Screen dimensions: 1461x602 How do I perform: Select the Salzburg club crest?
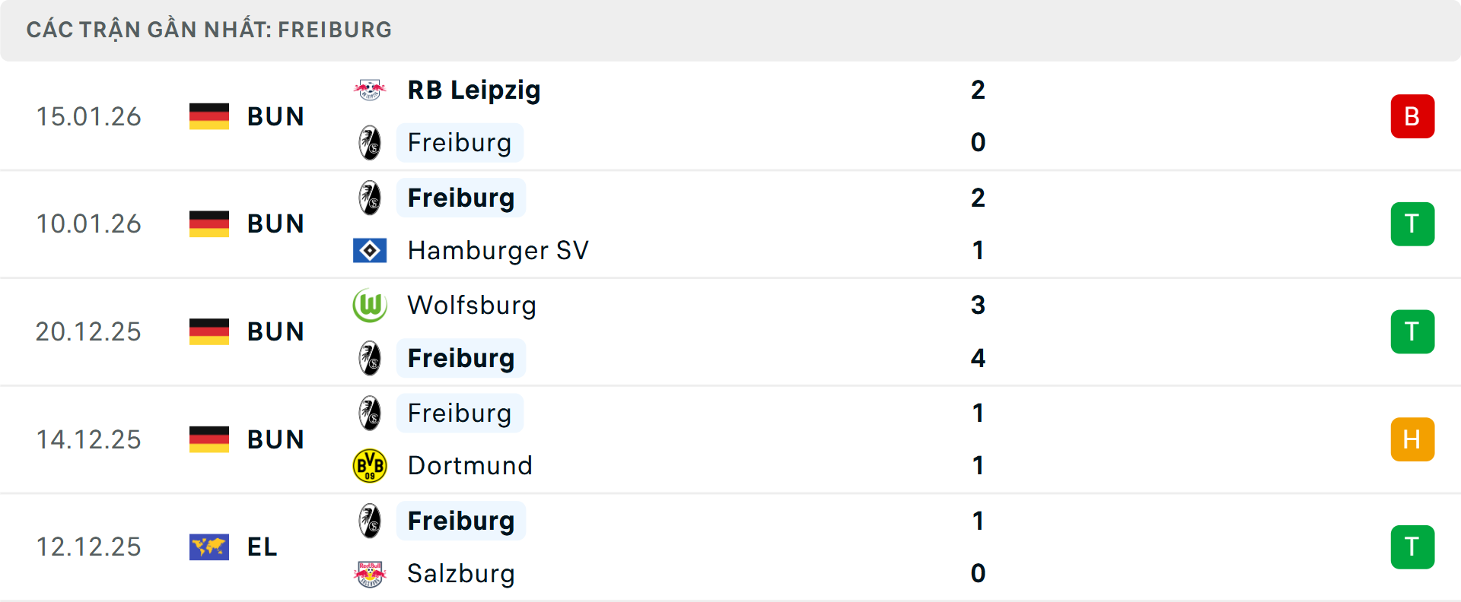point(371,574)
